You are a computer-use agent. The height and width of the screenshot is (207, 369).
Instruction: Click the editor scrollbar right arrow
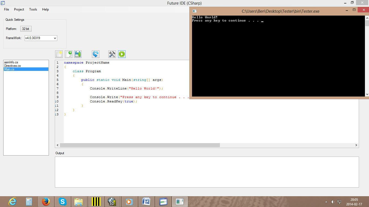point(356,145)
